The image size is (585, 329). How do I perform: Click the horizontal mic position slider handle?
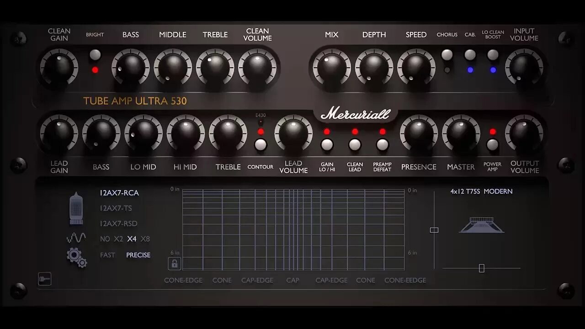tap(481, 268)
